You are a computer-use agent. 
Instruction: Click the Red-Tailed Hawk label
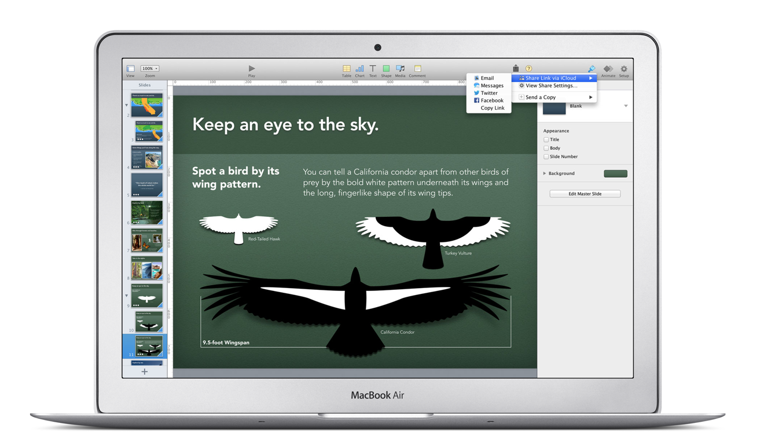[x=264, y=239]
